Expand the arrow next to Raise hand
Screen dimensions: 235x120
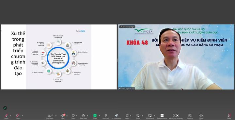pos(87,115)
